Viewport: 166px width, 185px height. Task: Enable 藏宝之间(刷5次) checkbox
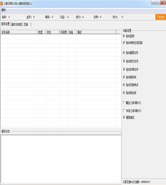[x=124, y=103]
